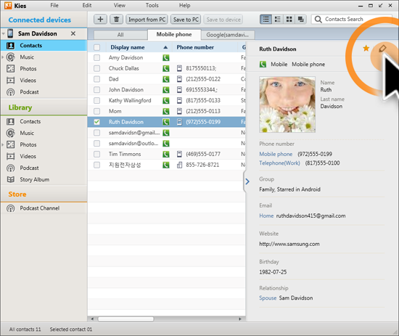The image size is (399, 336).
Task: Switch to card stack view
Action: [x=301, y=20]
